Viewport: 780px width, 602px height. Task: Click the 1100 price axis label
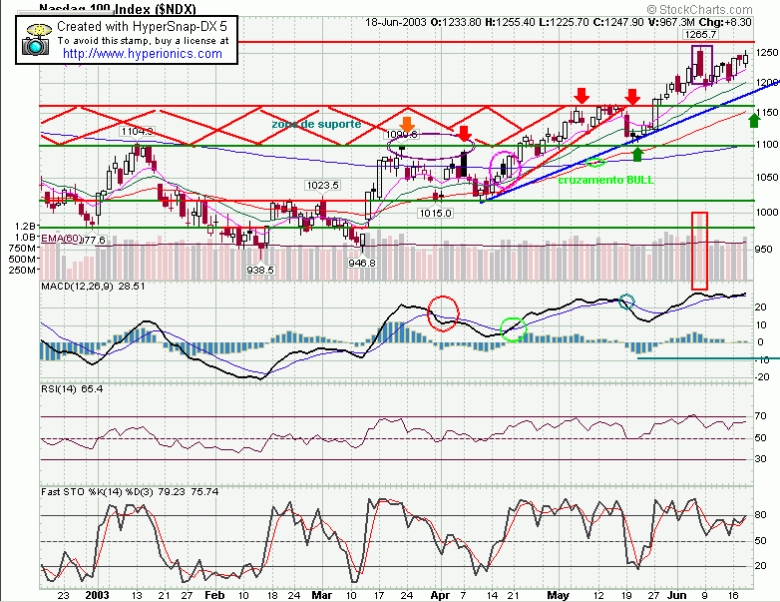pyautogui.click(x=766, y=145)
